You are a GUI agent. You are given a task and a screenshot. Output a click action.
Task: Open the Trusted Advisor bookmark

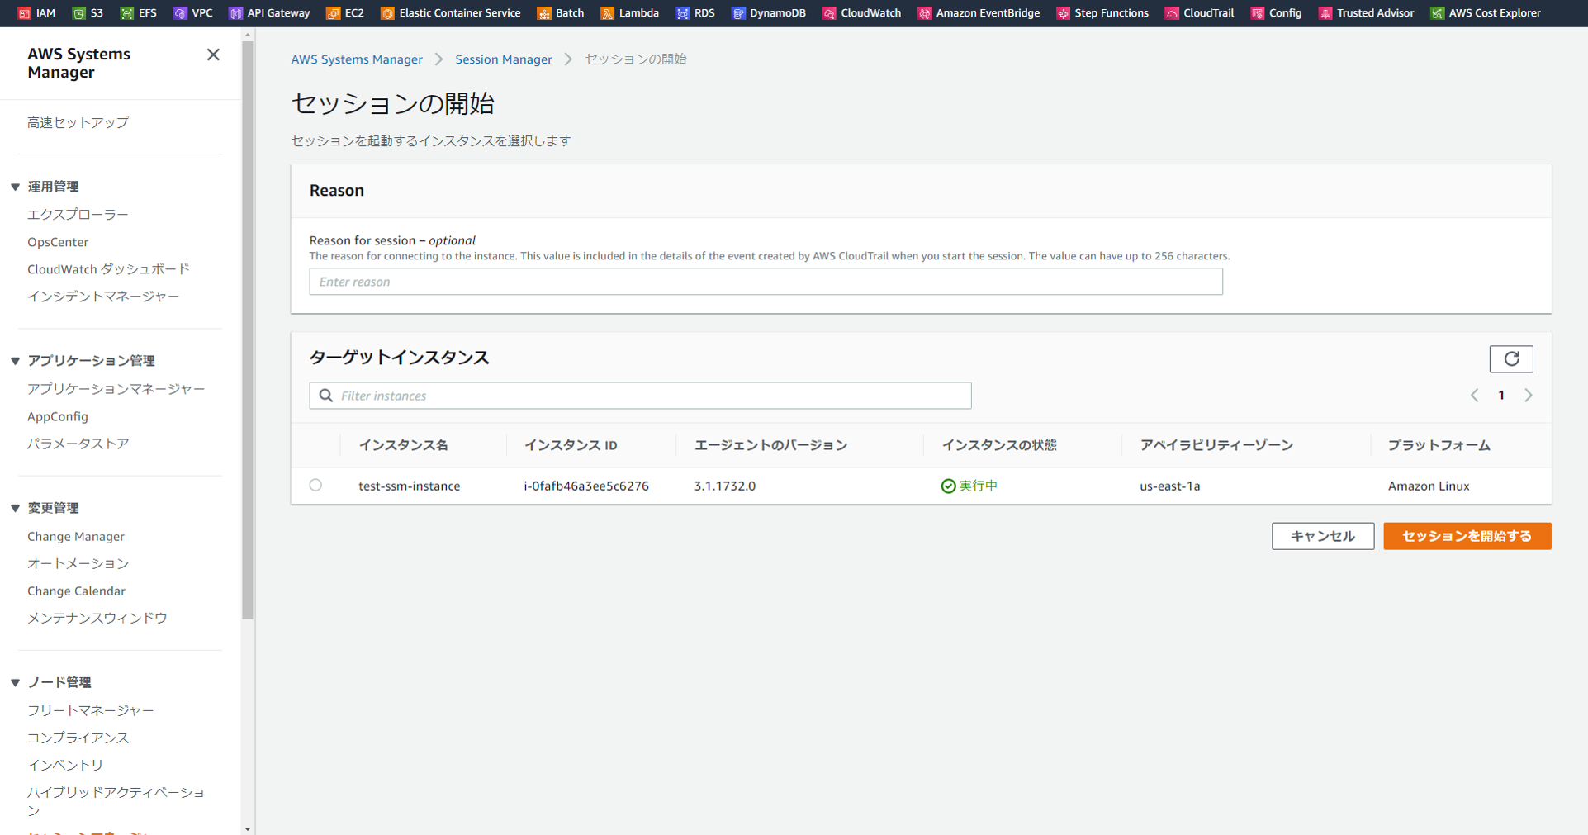pyautogui.click(x=1365, y=12)
